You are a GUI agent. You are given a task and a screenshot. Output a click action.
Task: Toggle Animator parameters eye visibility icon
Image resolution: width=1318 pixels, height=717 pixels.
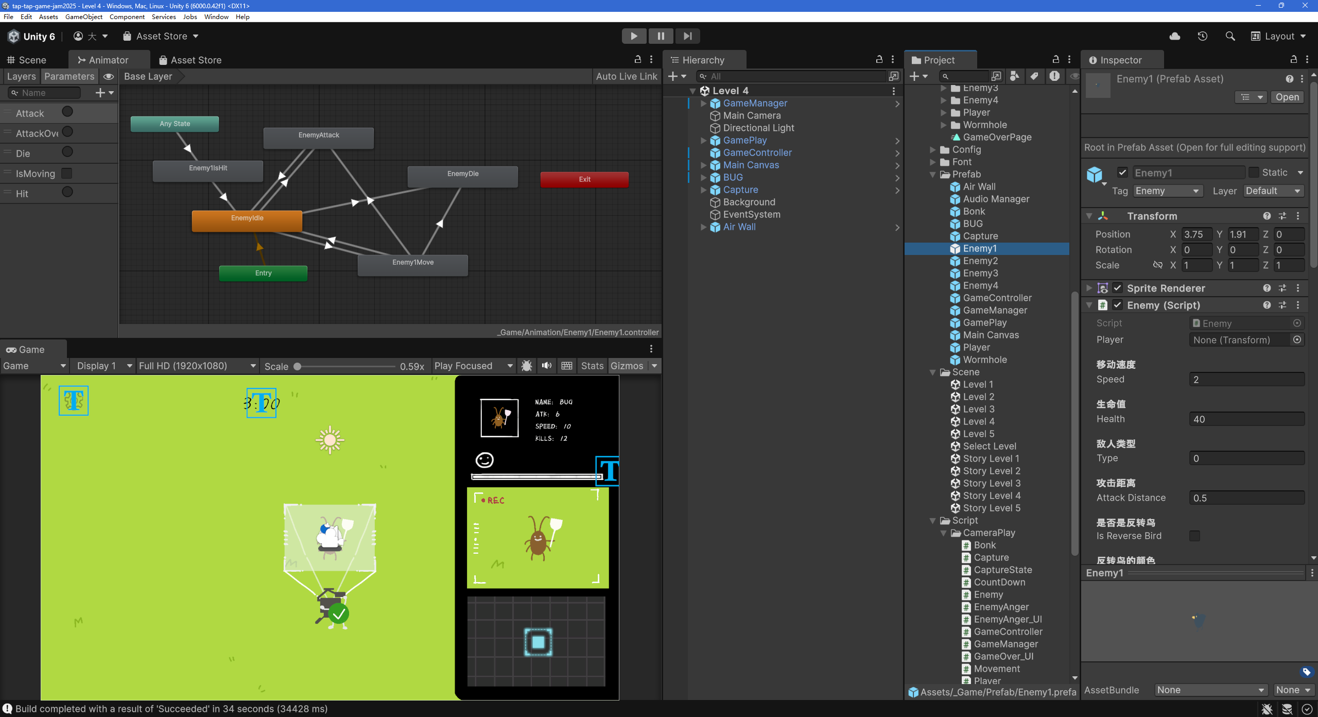[108, 76]
